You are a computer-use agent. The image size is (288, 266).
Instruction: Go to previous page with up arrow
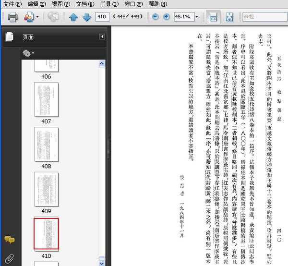click(73, 17)
